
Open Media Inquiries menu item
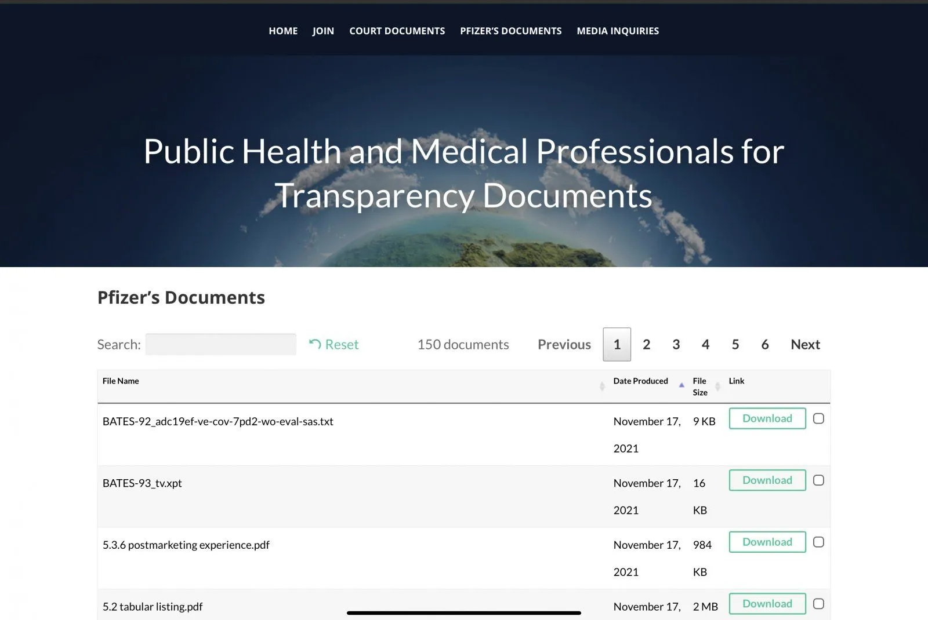coord(618,31)
